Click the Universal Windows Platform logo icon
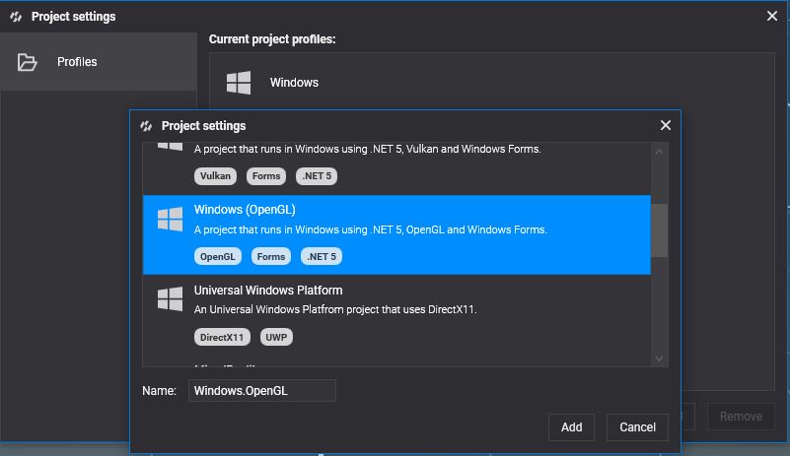Image resolution: width=790 pixels, height=456 pixels. pos(170,299)
